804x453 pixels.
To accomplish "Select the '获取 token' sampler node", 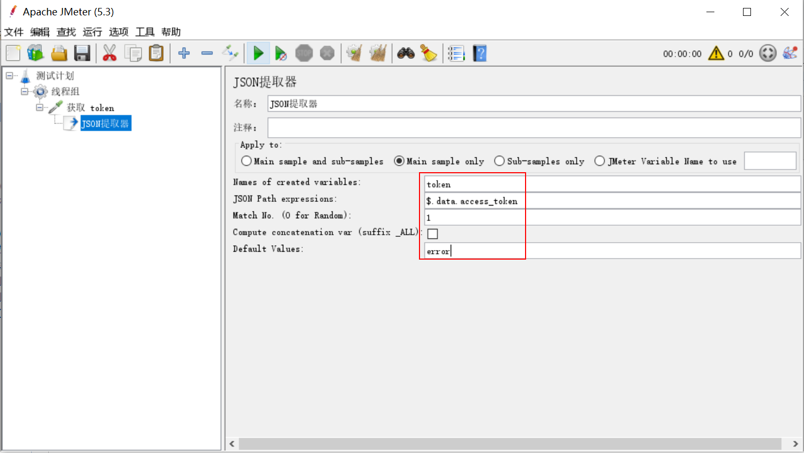I will 90,108.
